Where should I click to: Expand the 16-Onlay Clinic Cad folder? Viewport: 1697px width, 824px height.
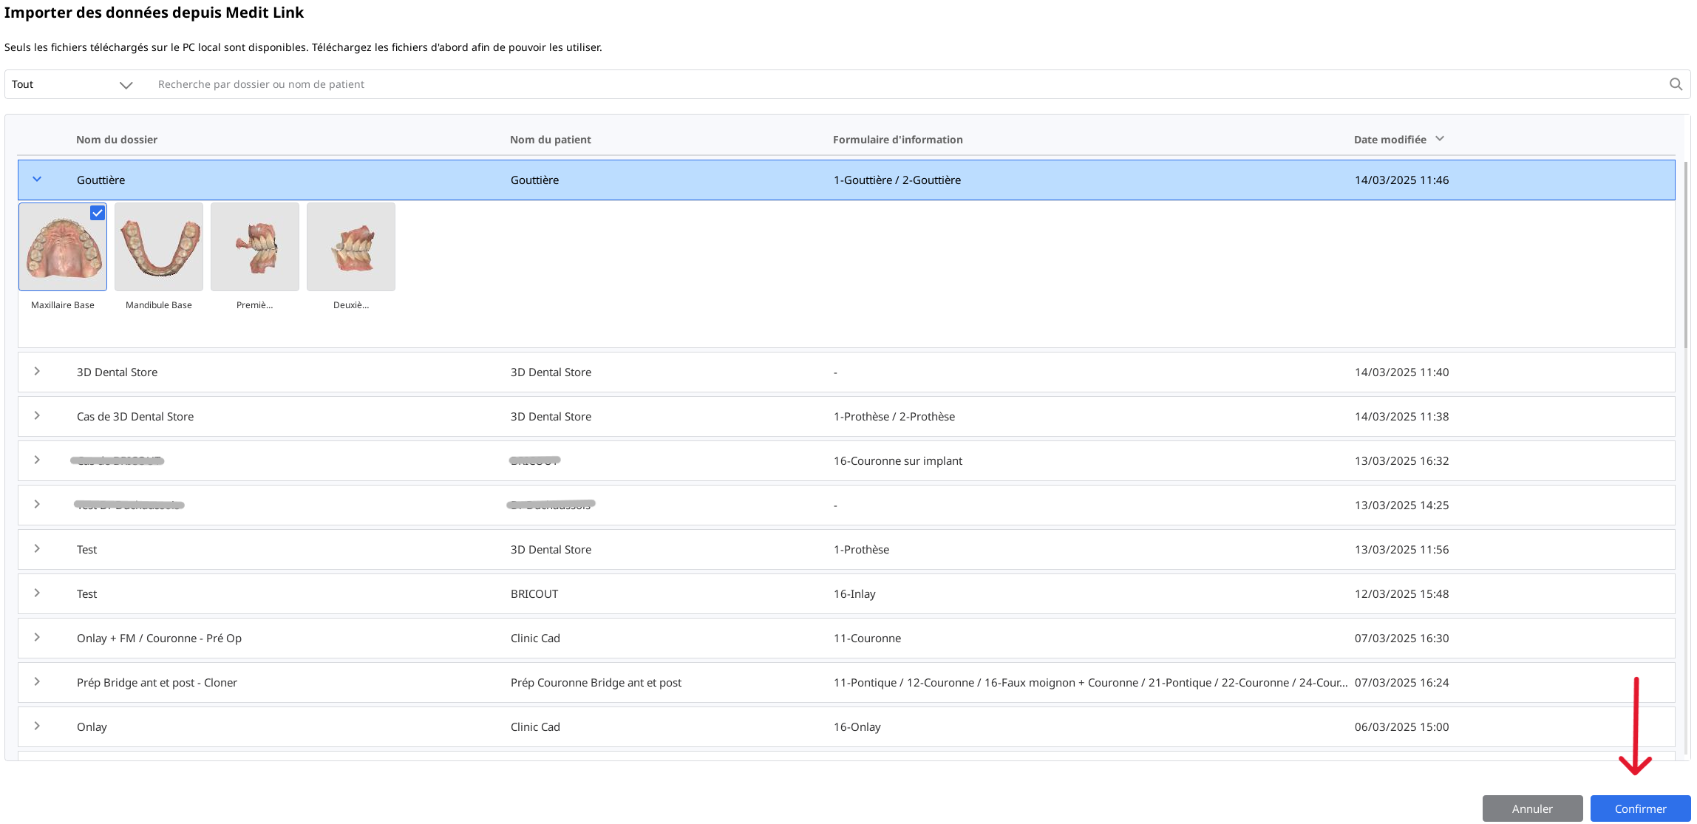37,726
